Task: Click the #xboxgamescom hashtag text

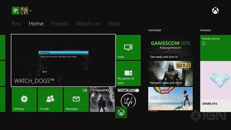Action: click(x=170, y=48)
